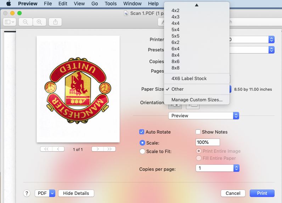Screen dimensions: 282x203
Task: Select 6x2 paper size
Action: (x=197, y=43)
